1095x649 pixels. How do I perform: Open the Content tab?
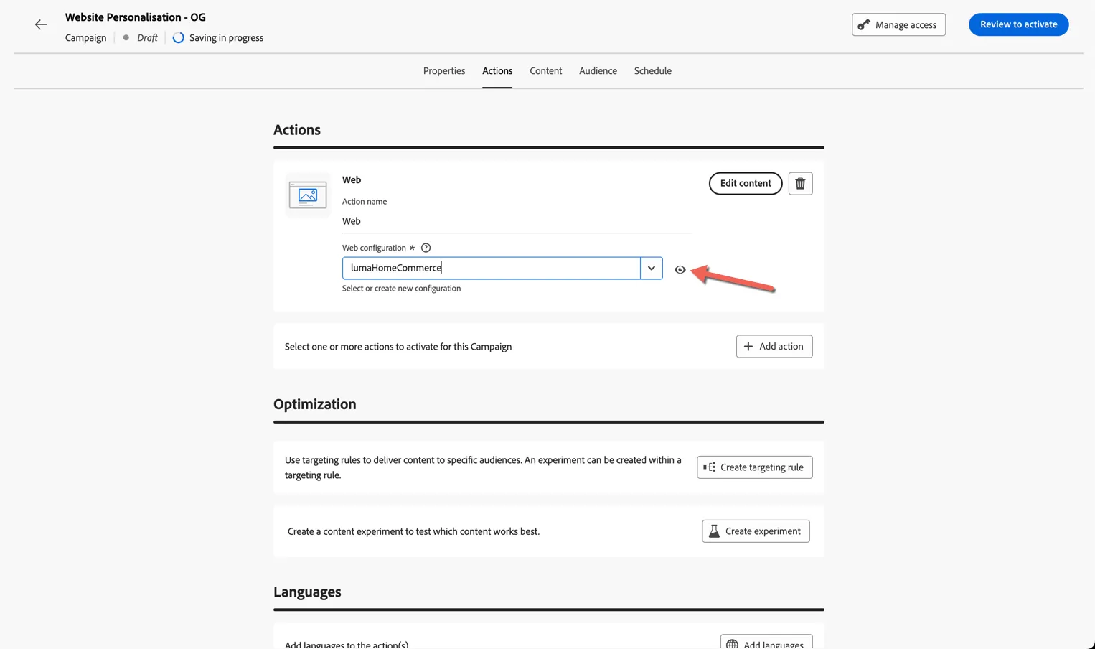[x=545, y=70]
